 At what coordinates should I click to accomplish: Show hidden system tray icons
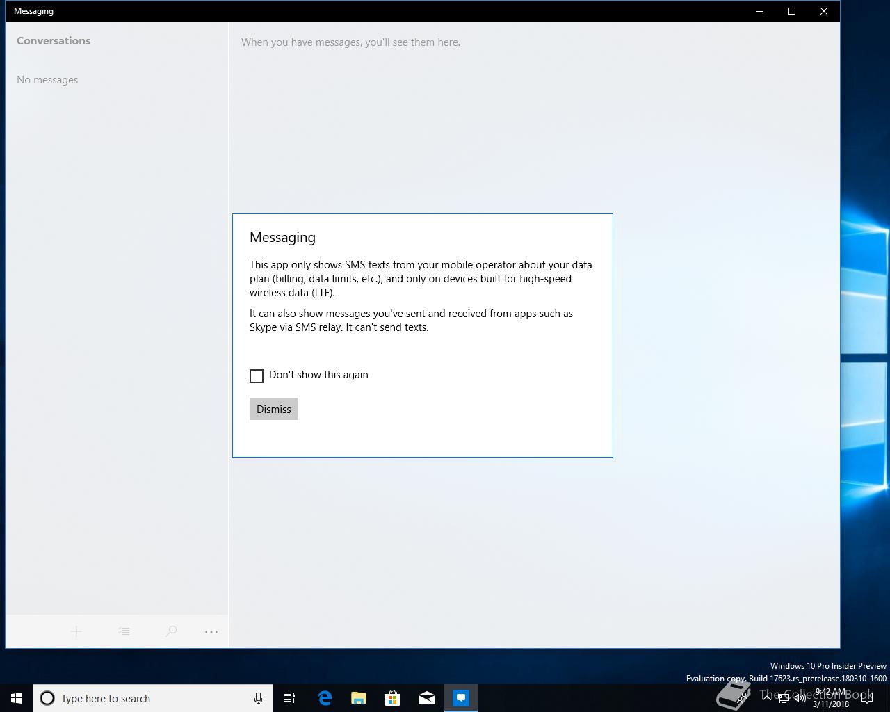[x=767, y=698]
